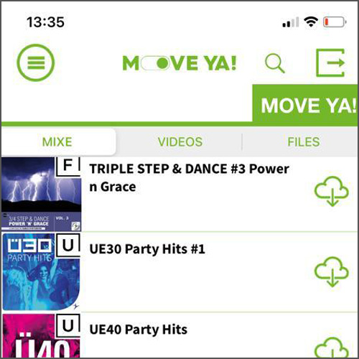Open UE40 Party Hits title

[x=139, y=330]
